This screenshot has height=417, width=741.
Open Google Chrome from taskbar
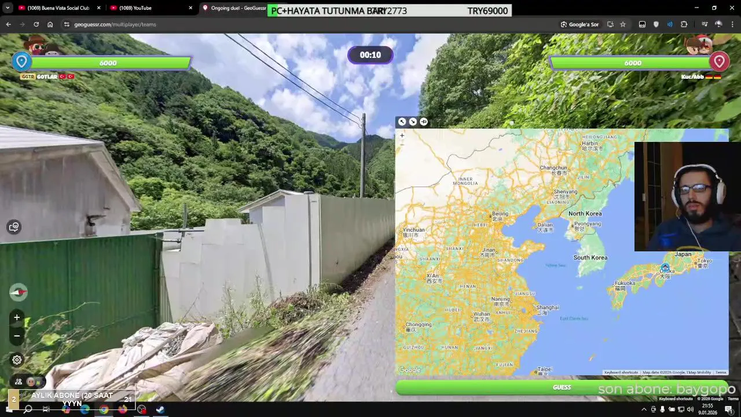pos(104,409)
